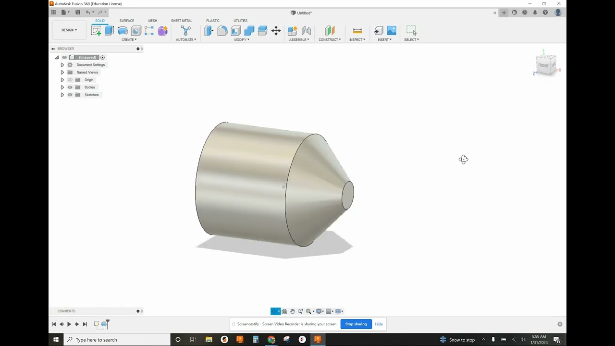Switch to the UTILITIES tab
Image resolution: width=615 pixels, height=346 pixels.
click(x=240, y=21)
